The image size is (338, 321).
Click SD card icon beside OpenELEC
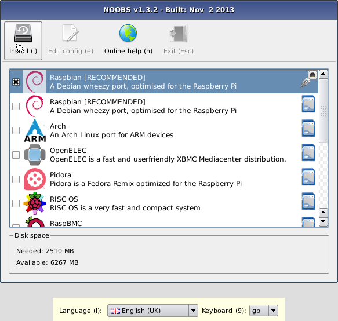point(308,153)
